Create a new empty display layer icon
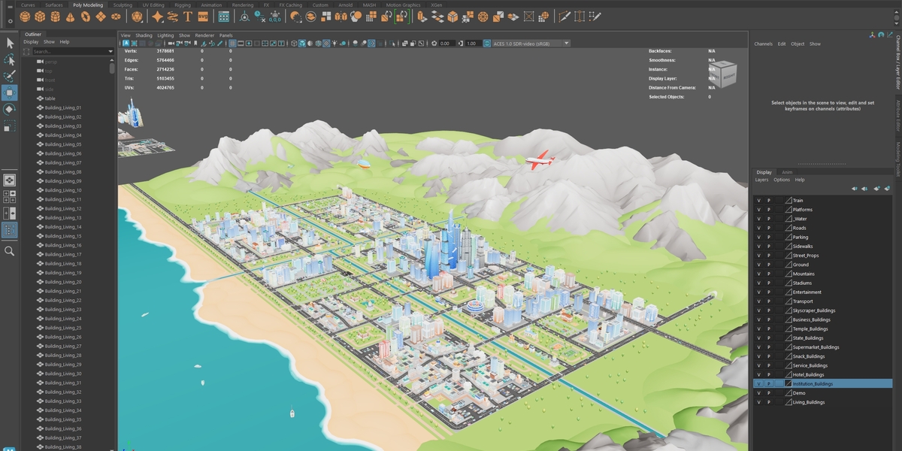The height and width of the screenshot is (451, 902). tap(877, 189)
